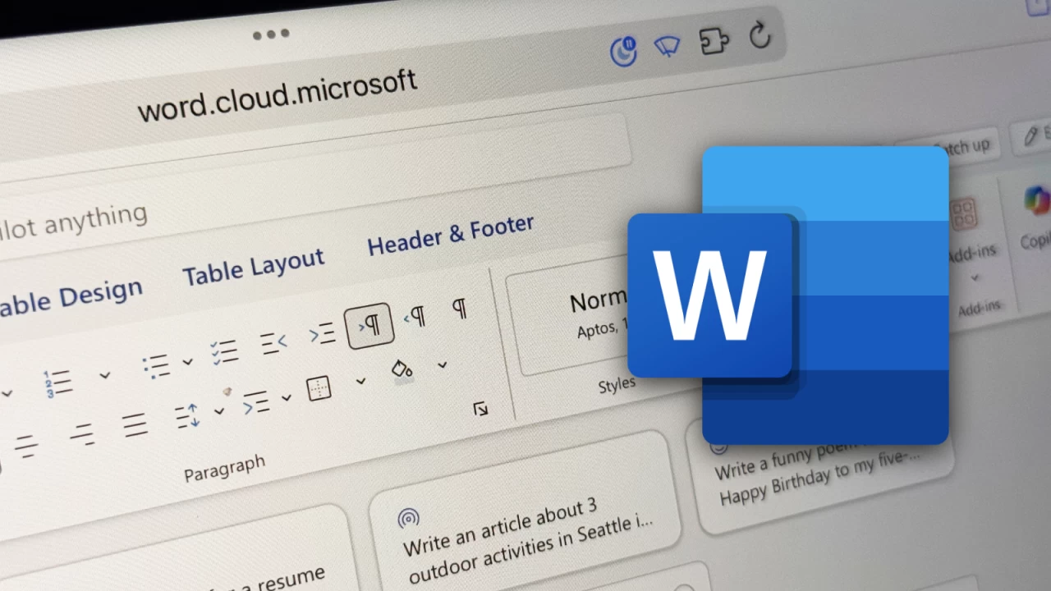The height and width of the screenshot is (591, 1051).
Task: Increase indent of the paragraph
Action: tap(322, 333)
